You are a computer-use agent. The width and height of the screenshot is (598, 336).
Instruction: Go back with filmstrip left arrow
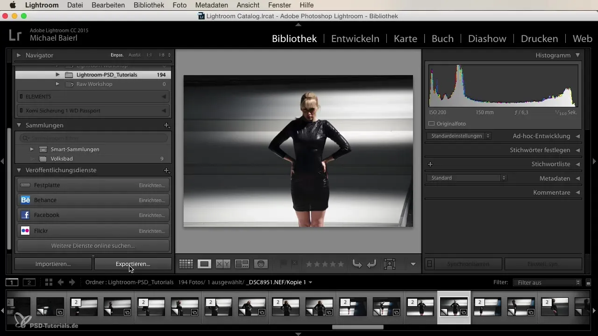click(x=60, y=282)
